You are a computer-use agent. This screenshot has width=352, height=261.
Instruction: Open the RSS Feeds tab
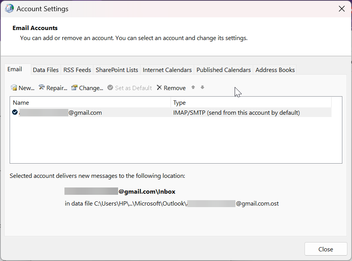point(77,70)
